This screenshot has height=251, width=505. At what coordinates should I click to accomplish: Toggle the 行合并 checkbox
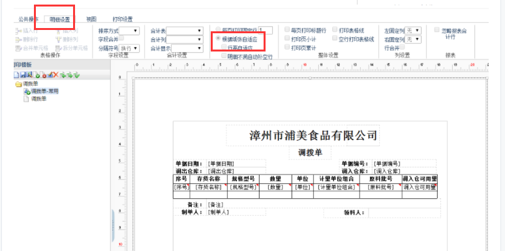tap(403, 48)
